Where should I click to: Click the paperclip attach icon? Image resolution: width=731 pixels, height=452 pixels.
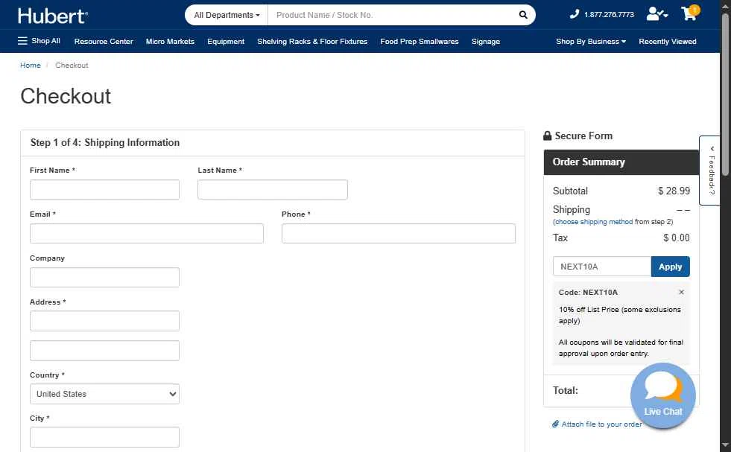point(555,424)
